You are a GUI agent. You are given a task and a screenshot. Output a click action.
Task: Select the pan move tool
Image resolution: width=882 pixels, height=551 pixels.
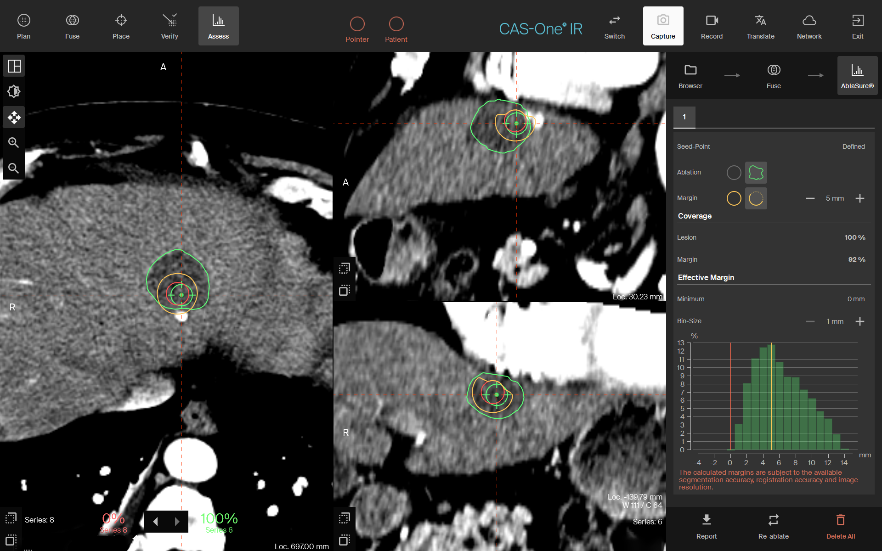pos(14,118)
